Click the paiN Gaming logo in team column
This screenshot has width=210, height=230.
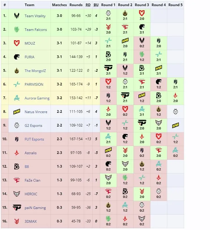pos(17,208)
